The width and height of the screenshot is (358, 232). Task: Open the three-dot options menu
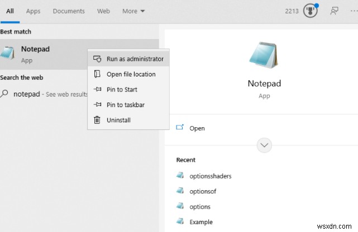tap(354, 11)
